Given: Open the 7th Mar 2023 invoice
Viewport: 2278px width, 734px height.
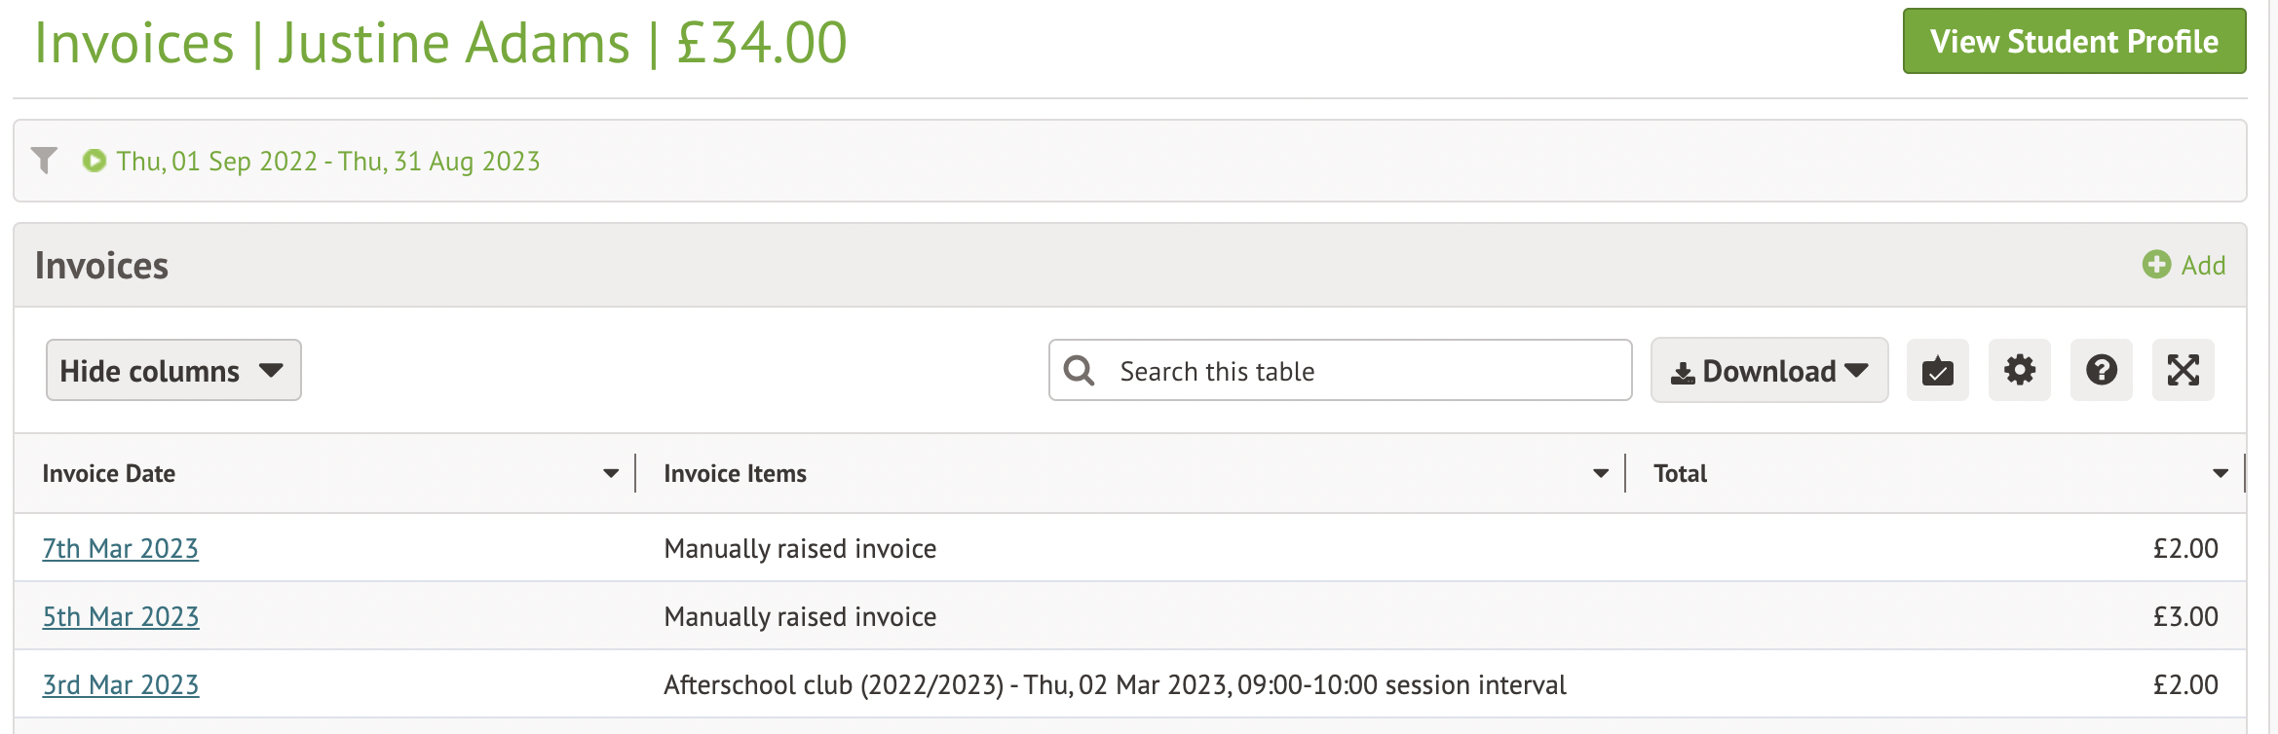Looking at the screenshot, I should (120, 549).
